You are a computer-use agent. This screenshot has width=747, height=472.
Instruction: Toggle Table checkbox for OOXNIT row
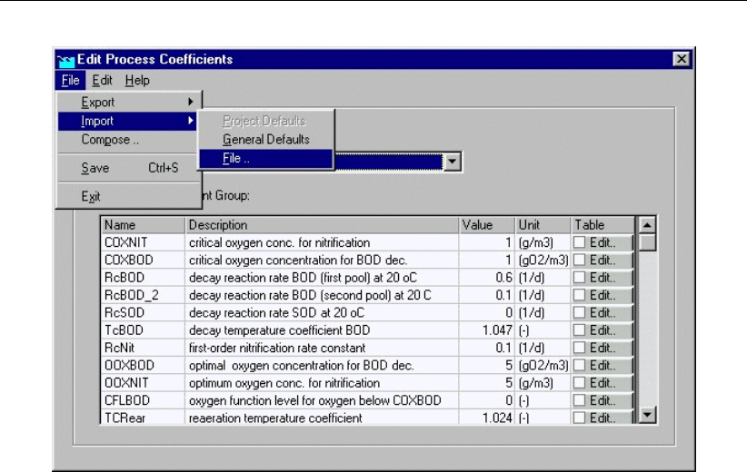(x=579, y=384)
